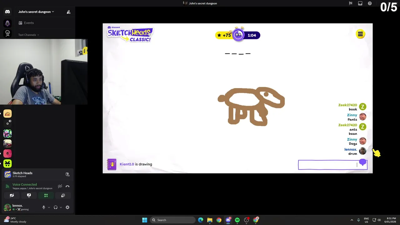Click Zinny avatar beside 'Pants' guess
Image resolution: width=400 pixels, height=225 pixels.
(x=362, y=117)
